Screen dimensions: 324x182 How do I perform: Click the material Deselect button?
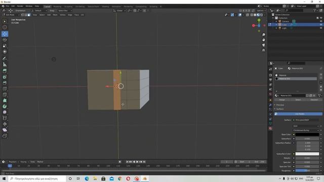click(314, 100)
